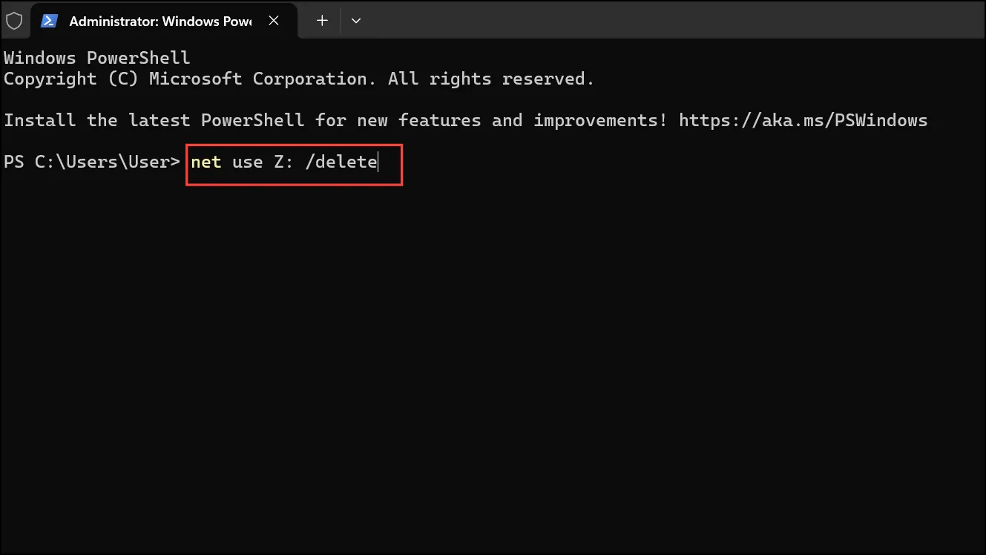Open the aka.ms/PSWindows link
Viewport: 986px width, 555px height.
tap(803, 120)
